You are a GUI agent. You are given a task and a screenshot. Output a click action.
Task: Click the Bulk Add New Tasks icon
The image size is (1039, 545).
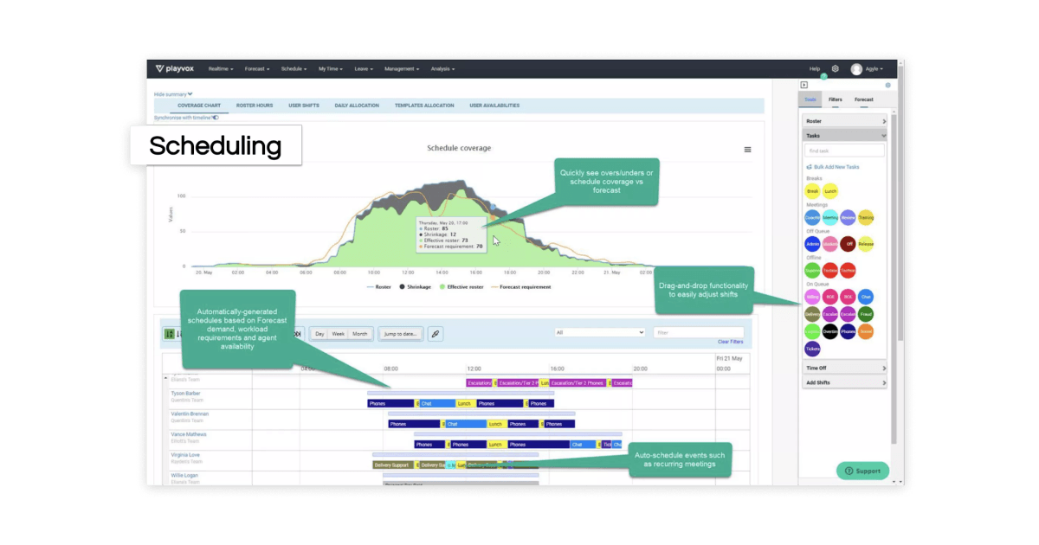[x=809, y=166]
